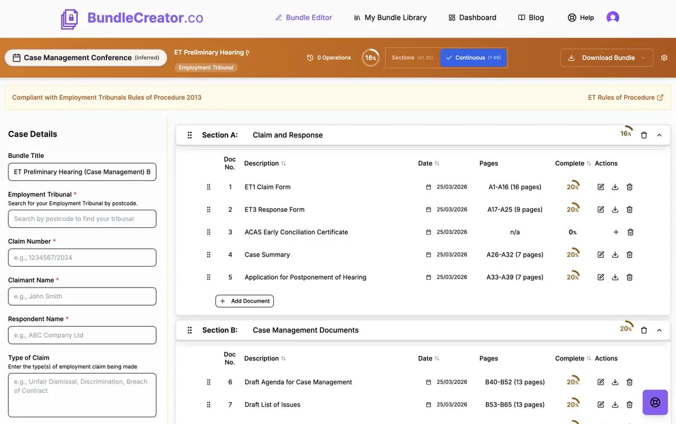Delete the ET3 Response Form row
Viewport: 676px width, 424px height.
(630, 210)
